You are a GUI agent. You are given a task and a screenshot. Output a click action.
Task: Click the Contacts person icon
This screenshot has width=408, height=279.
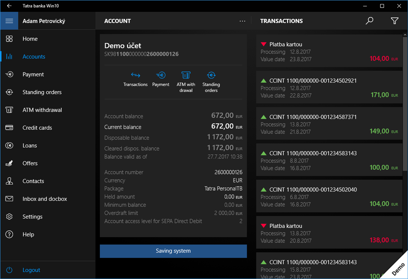click(x=9, y=181)
